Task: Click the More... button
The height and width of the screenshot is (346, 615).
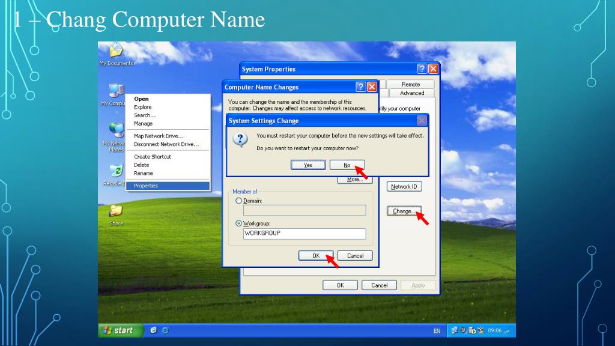Action: [355, 180]
